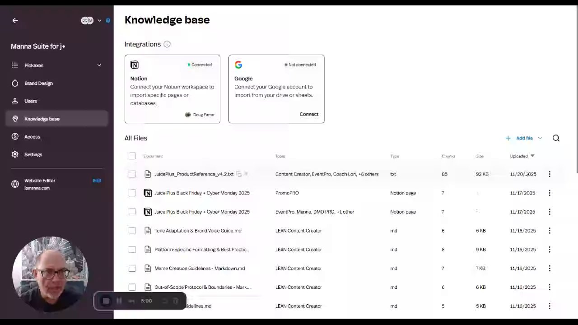The height and width of the screenshot is (325, 578).
Task: Open Platform-Specific Formatting & Best Practic... file
Action: [201, 250]
